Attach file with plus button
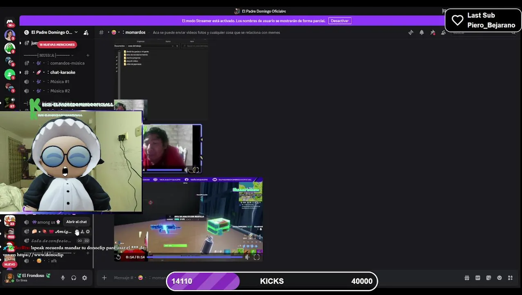 [104, 278]
